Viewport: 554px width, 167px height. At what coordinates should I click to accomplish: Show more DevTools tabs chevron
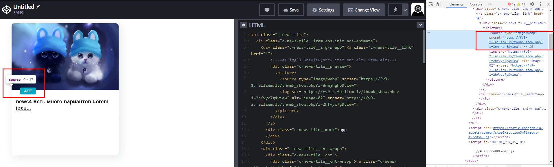[489, 4]
